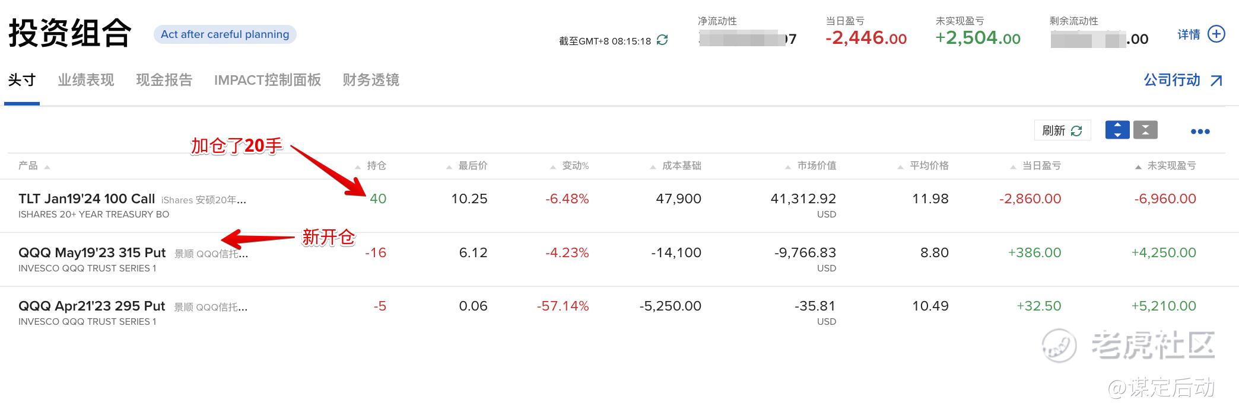Open the IMPACT控制面板 tab
The height and width of the screenshot is (416, 1239).
[x=268, y=80]
